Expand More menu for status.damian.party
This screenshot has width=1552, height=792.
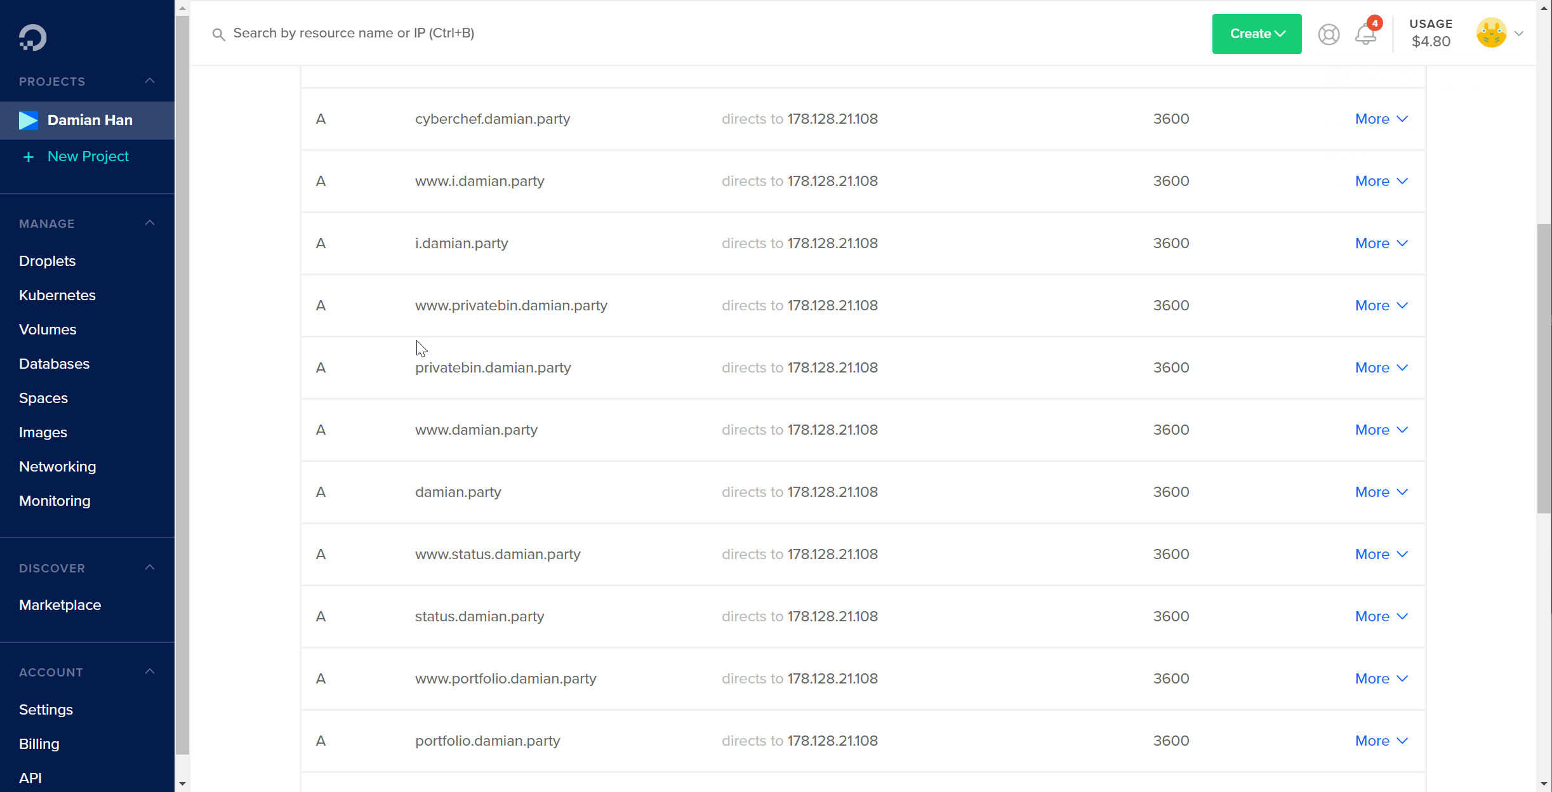tap(1381, 617)
